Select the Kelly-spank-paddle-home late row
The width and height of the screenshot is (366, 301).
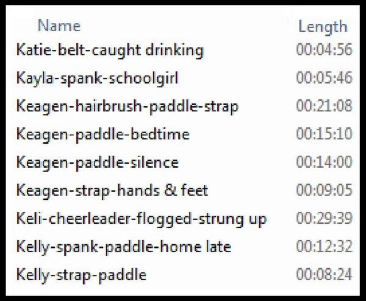124,246
